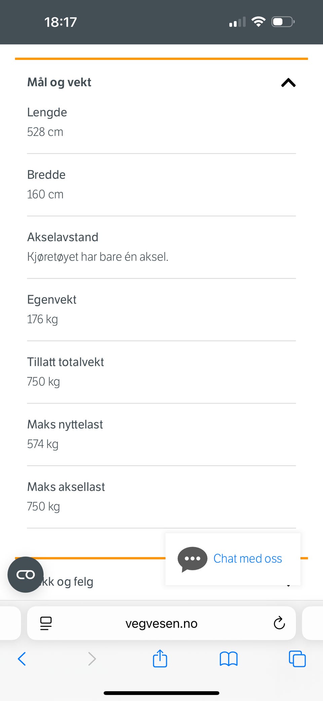Reload the page with refresh icon
This screenshot has height=701, width=323.
(x=279, y=623)
